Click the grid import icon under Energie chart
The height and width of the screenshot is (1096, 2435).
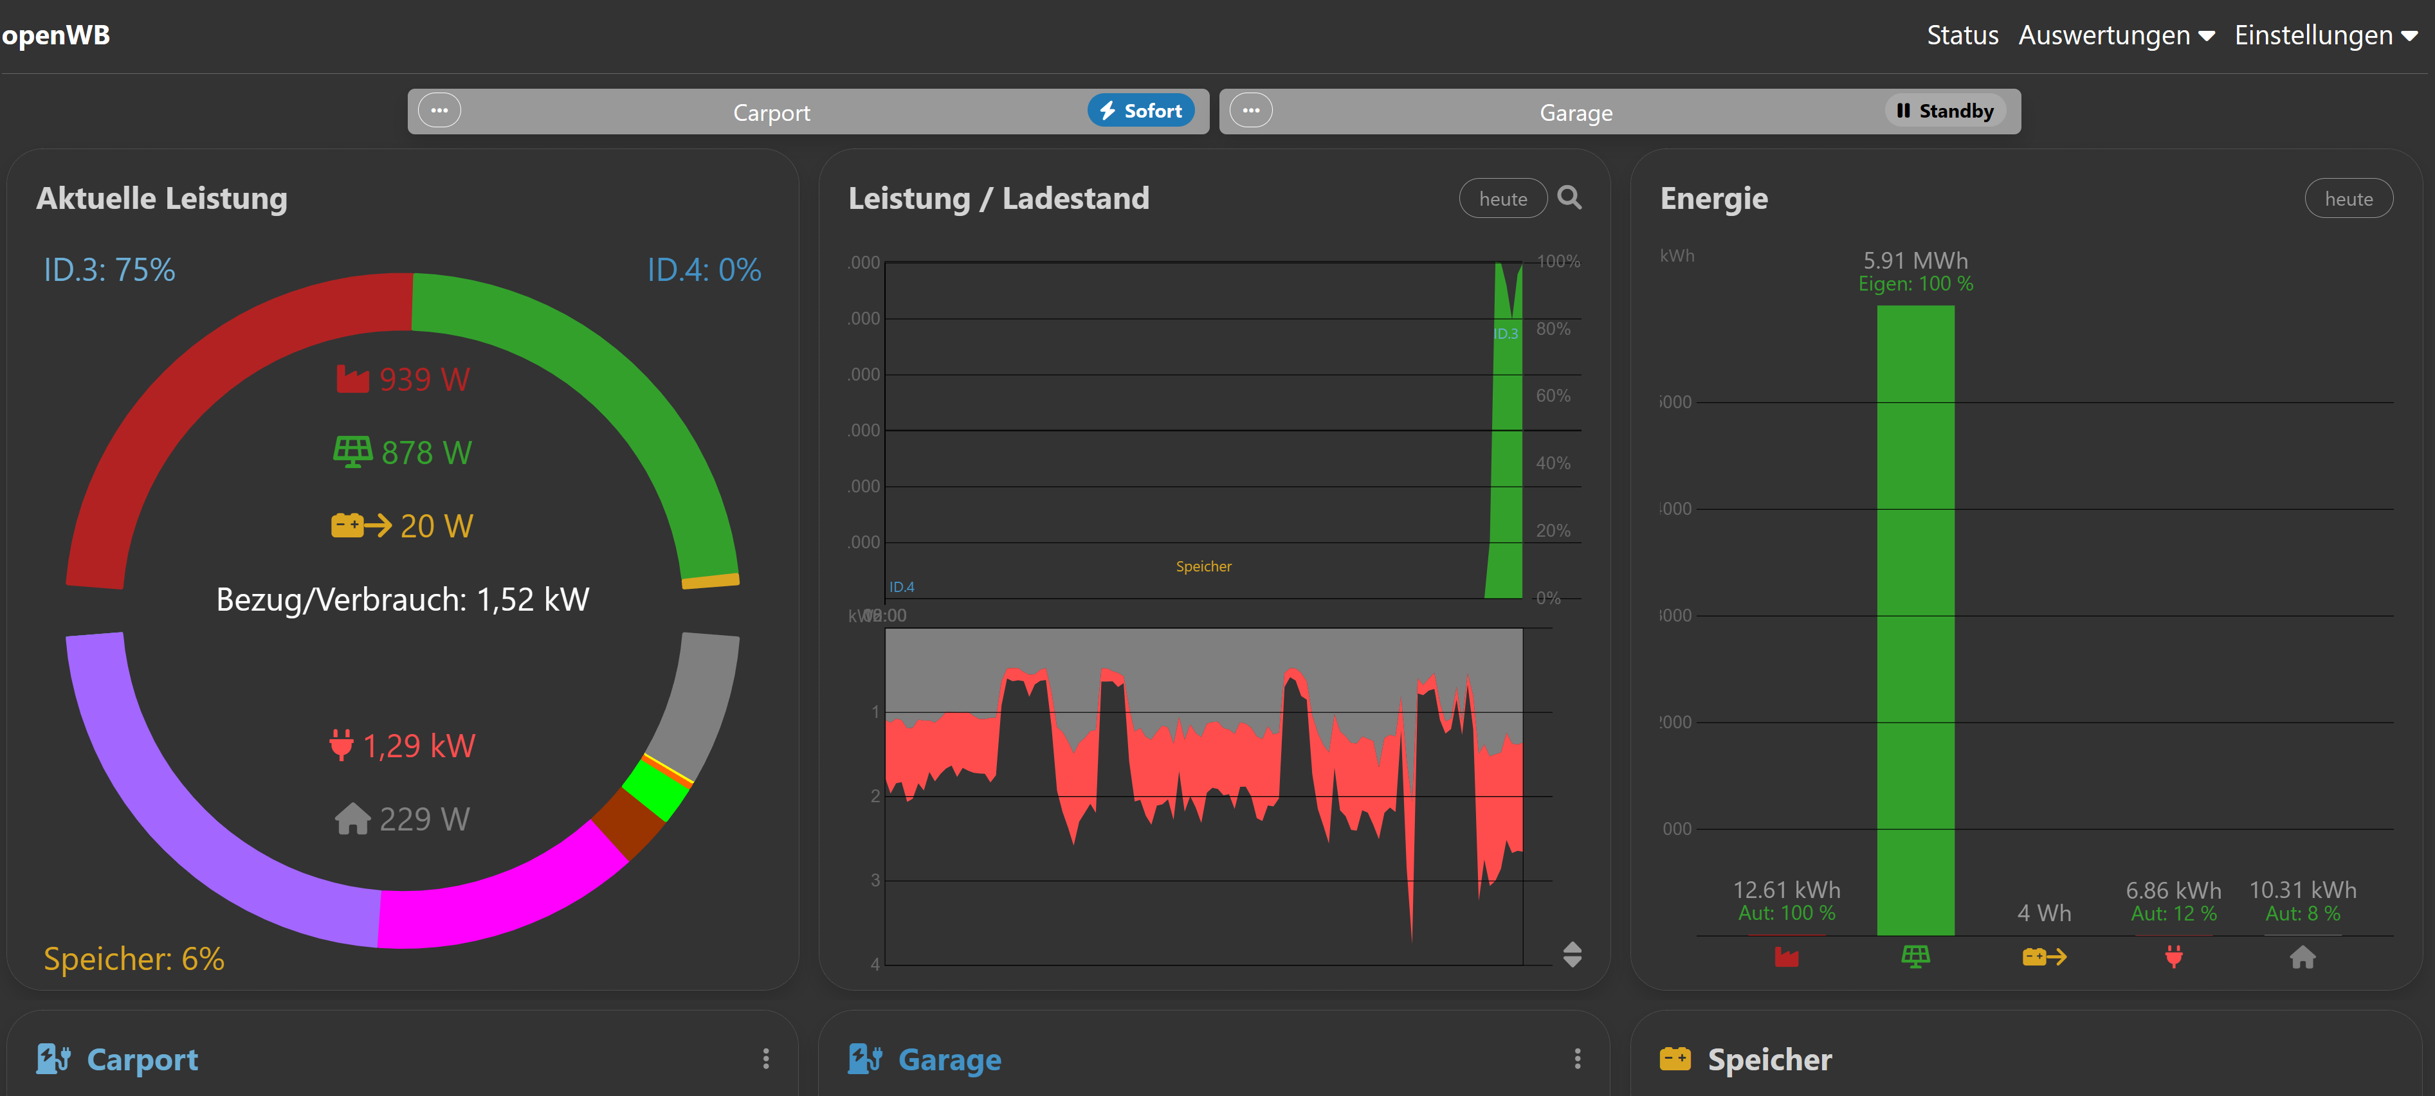click(x=1785, y=957)
